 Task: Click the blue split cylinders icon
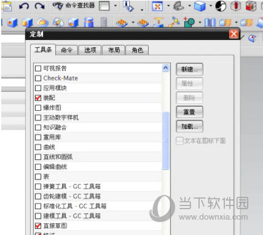point(210,22)
